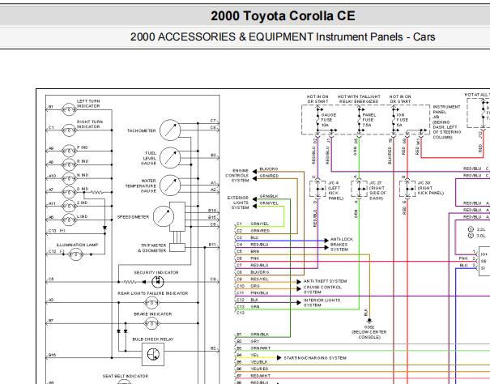Click the IGN FUSE 5A label
Viewport: 490px width, 384px height.
pyautogui.click(x=403, y=120)
